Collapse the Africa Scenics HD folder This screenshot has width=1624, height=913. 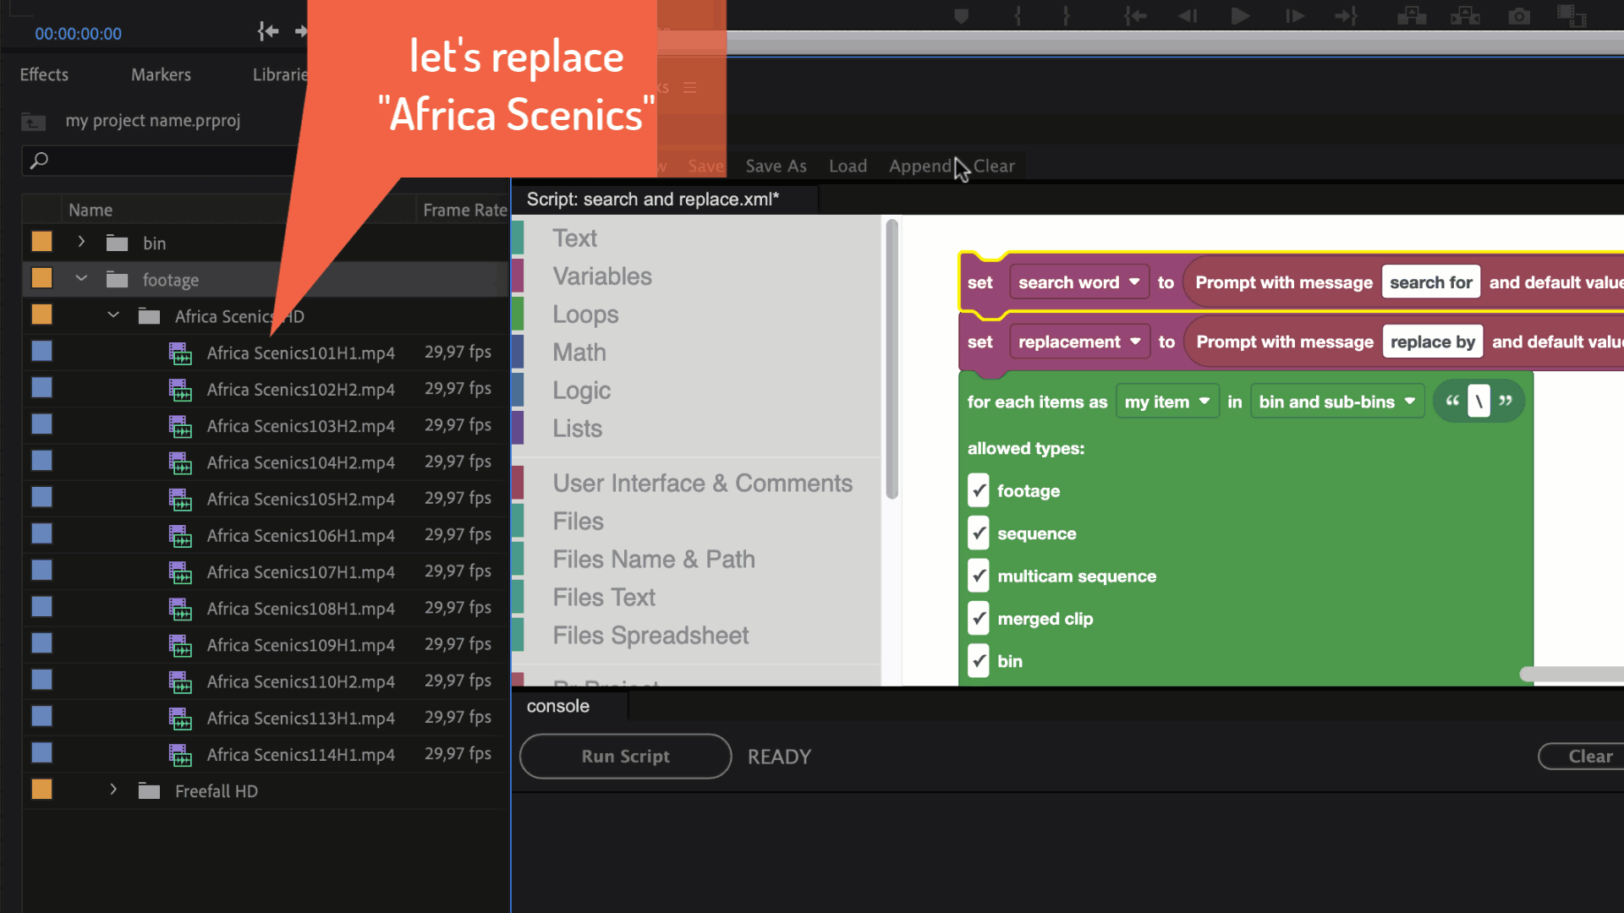[x=113, y=314]
